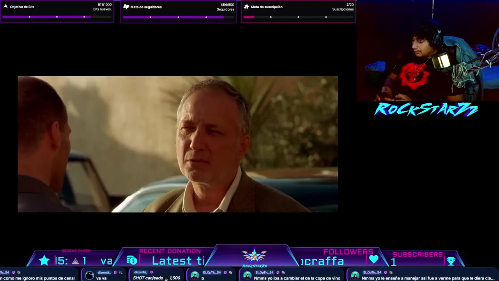499x281 pixels.
Task: Click the streamer webcam feed
Action: 428,51
